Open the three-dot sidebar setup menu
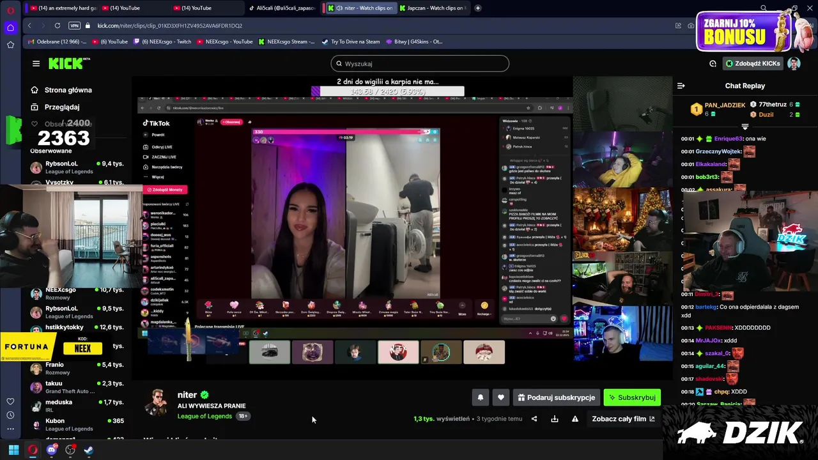The width and height of the screenshot is (818, 460). [x=10, y=429]
